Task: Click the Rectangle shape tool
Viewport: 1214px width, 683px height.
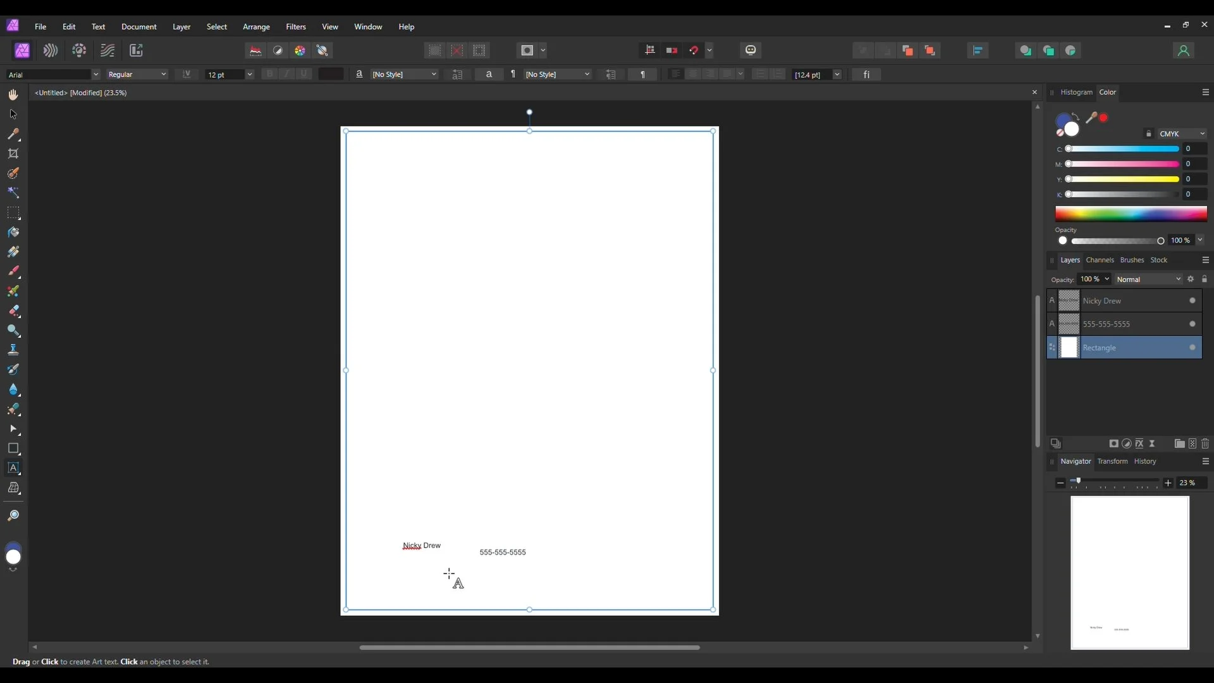Action: coord(13,449)
